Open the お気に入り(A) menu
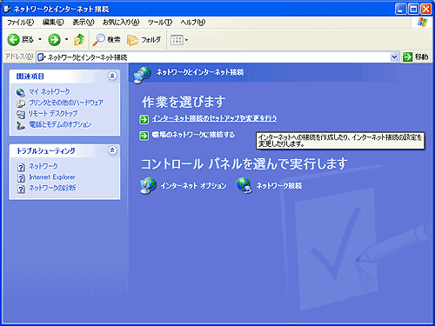 (121, 23)
